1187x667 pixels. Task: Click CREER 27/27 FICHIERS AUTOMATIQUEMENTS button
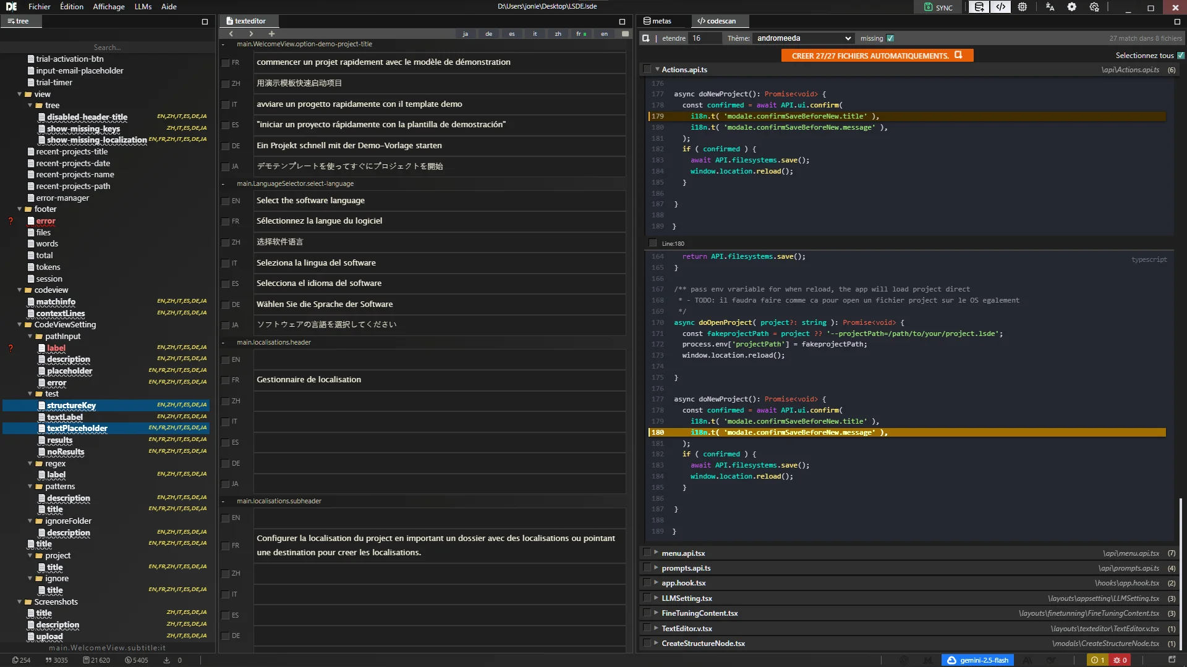[x=876, y=56]
